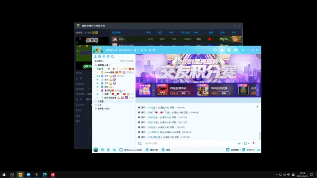Select user 吉月 in member list
The width and height of the screenshot is (317, 178).
tap(106, 80)
